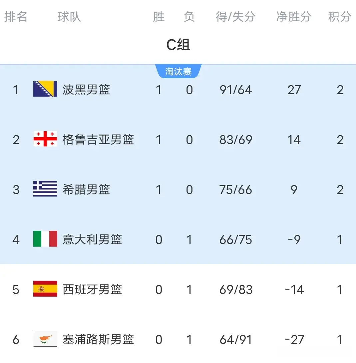Select the C组 group title
356x363 pixels.
point(178,45)
